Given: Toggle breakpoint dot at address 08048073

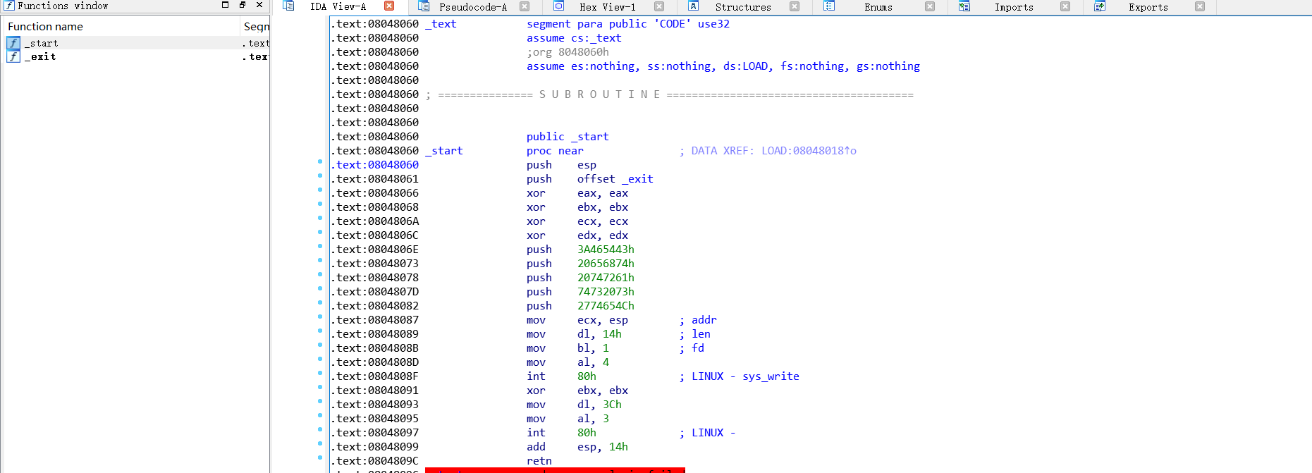Looking at the screenshot, I should pos(320,261).
